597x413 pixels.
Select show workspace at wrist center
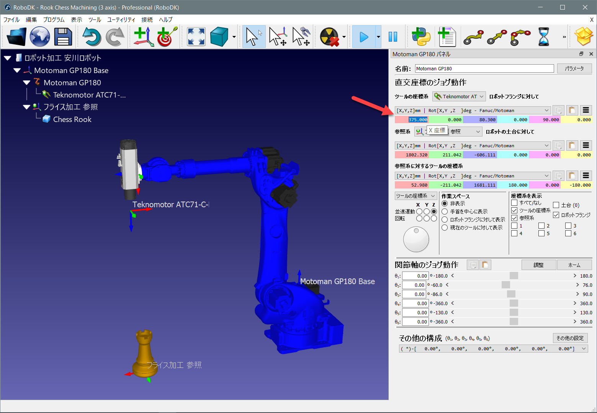pos(445,211)
